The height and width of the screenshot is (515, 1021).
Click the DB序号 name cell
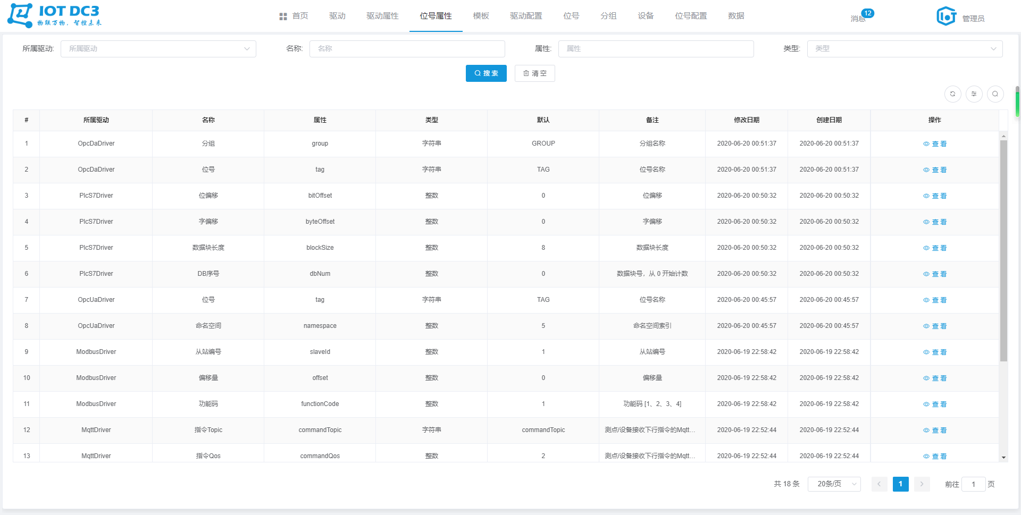pyautogui.click(x=208, y=274)
